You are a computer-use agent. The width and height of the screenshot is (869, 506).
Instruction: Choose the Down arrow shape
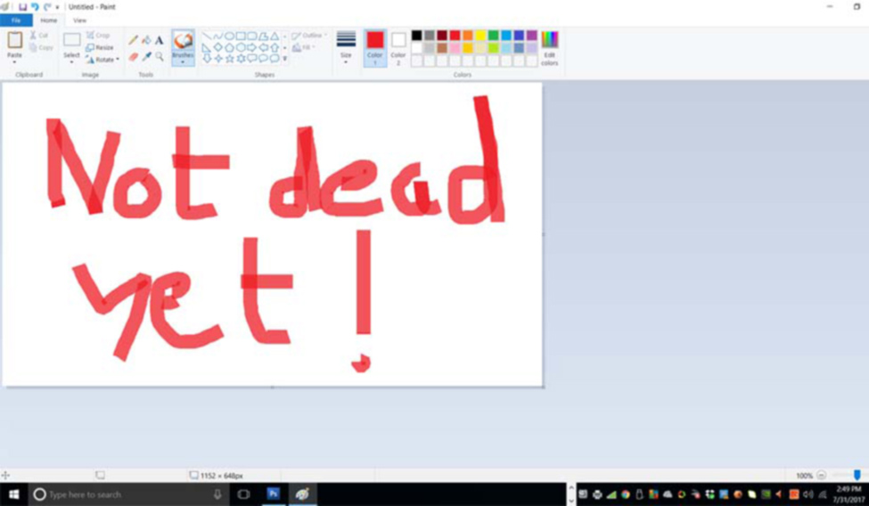point(207,58)
